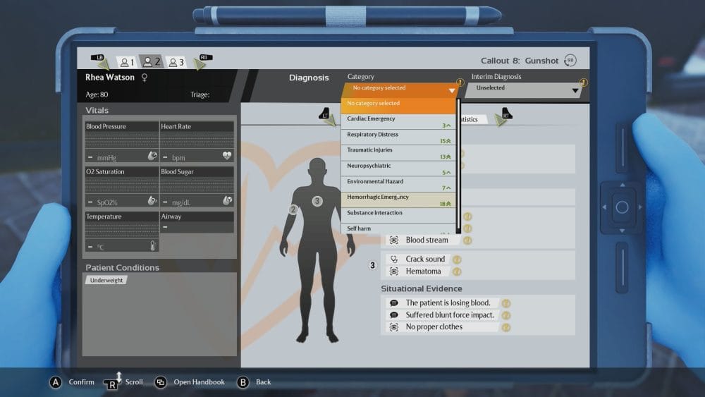This screenshot has height=397, width=705.
Task: Collapse the Category dropdown header
Action: pyautogui.click(x=399, y=89)
